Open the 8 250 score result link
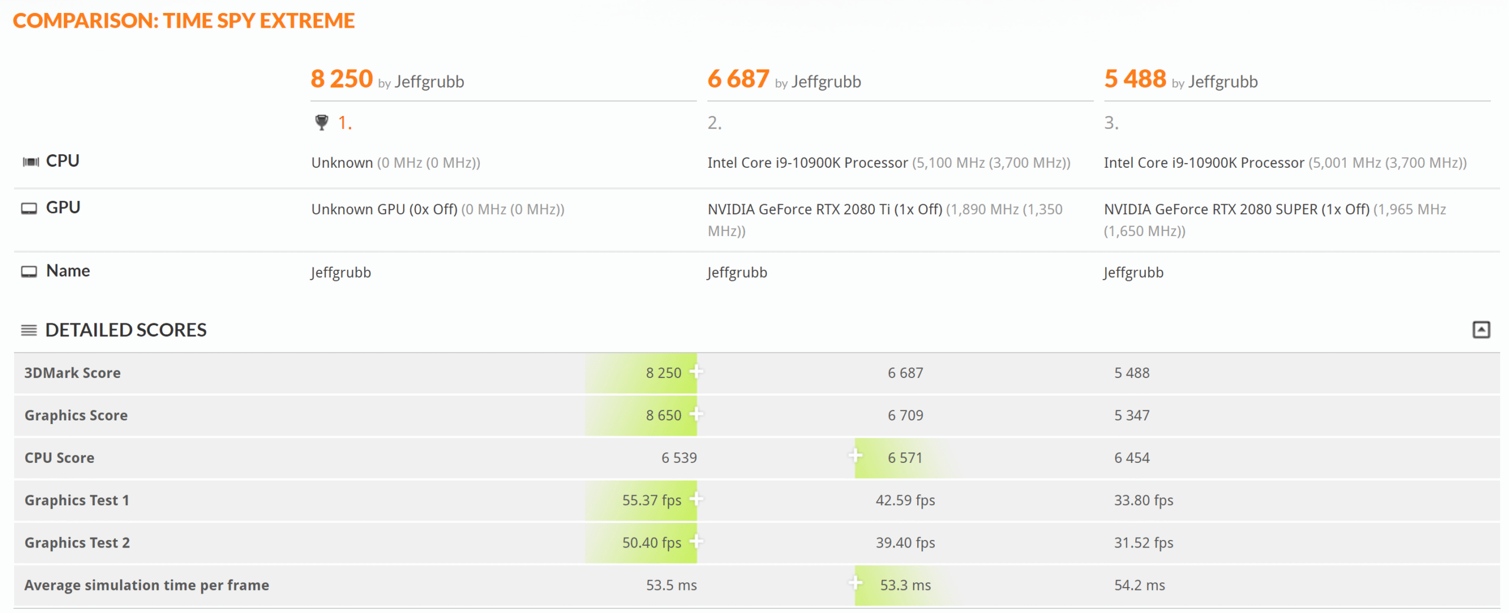Viewport: 1509px width, 613px height. (342, 79)
